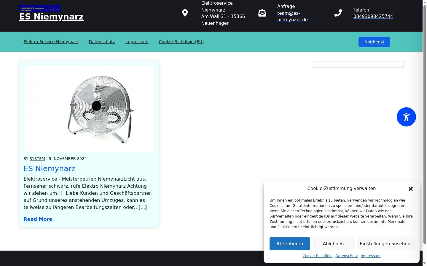Open Impressum in the navigation bar
427x266 pixels.
point(137,42)
